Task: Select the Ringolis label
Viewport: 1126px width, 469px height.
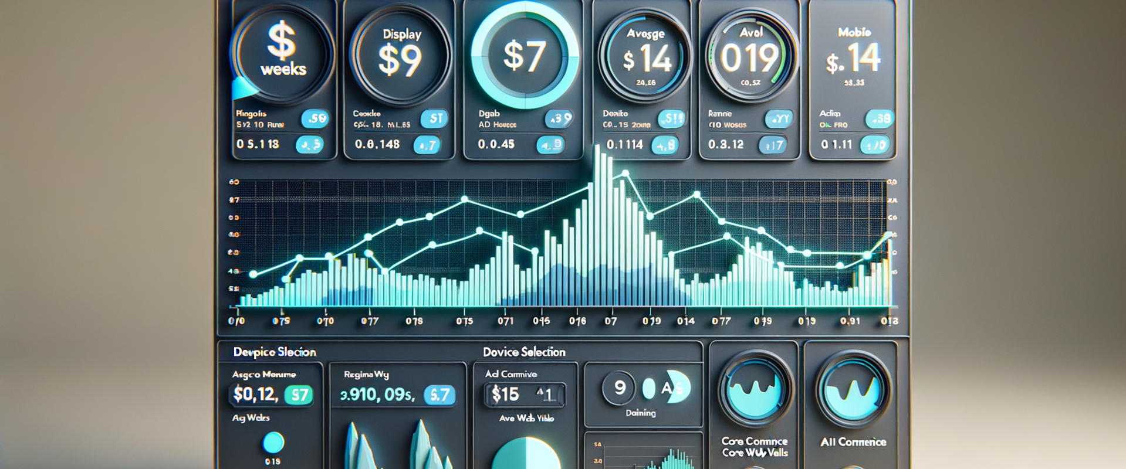Action: (x=251, y=114)
